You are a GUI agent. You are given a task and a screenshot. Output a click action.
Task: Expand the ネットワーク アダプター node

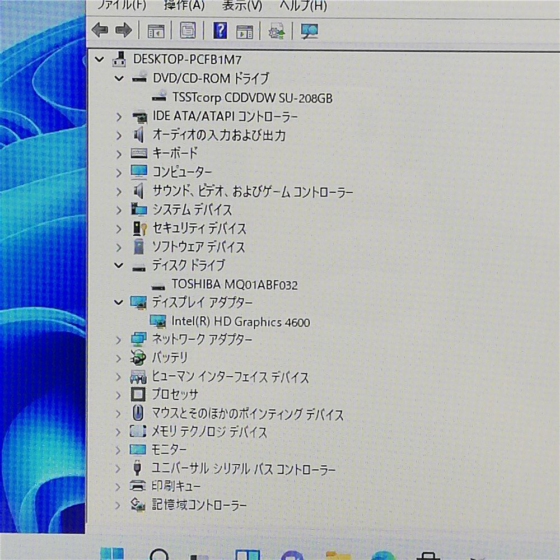click(118, 340)
